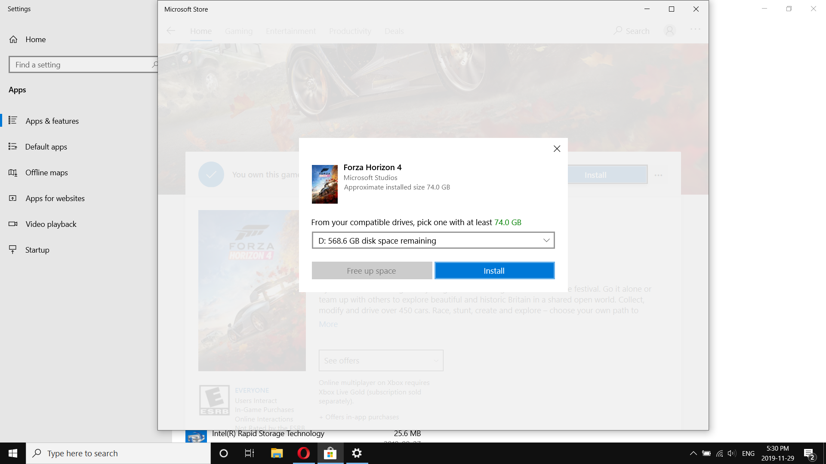Screen dimensions: 826x464
Task: Open File Explorer from the taskbar
Action: pyautogui.click(x=277, y=453)
